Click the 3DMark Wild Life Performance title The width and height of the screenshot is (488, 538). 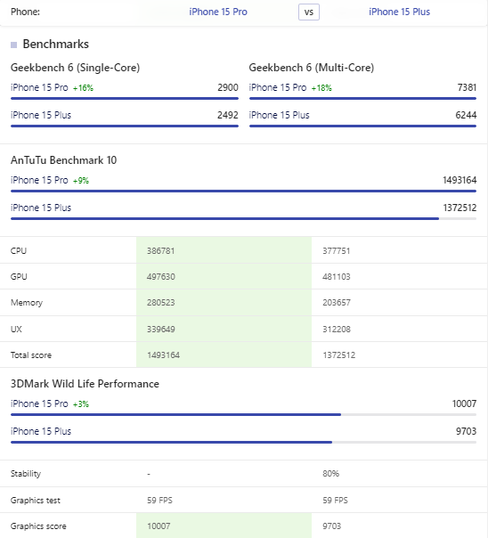coord(85,384)
